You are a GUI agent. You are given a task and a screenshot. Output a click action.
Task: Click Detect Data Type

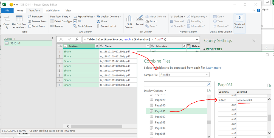click(61, 21)
